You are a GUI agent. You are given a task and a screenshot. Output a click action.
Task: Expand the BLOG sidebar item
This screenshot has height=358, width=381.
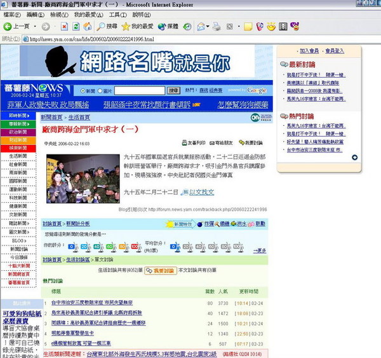point(18,241)
